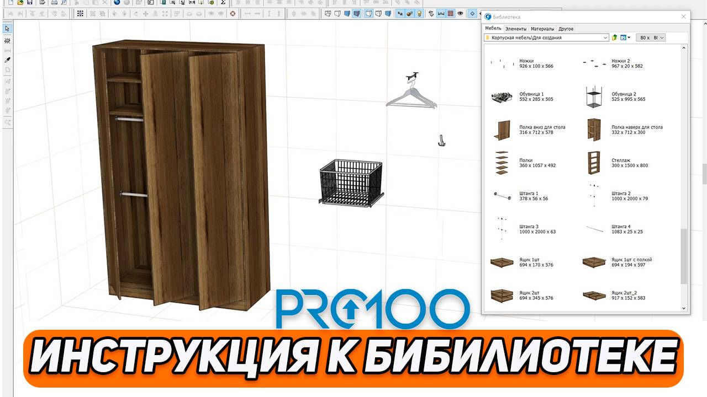Viewport: 707px width, 397px height.
Task: Select the arrow pointer tool in left toolbar
Action: coord(7,29)
